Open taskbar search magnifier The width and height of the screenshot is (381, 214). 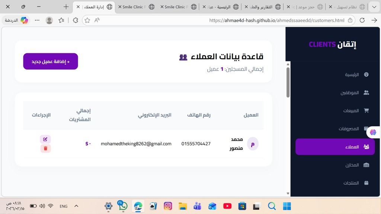272,206
